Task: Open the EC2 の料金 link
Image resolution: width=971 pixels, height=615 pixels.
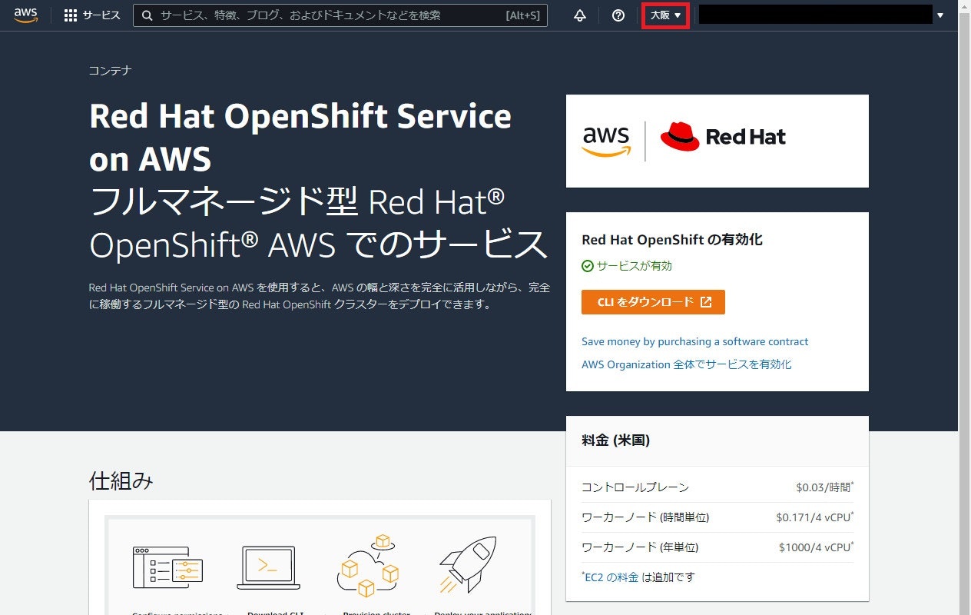Action: pos(611,577)
